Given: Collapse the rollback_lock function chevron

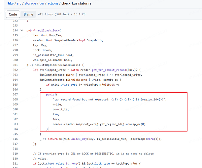Looking at the screenshot, I should (22, 30).
